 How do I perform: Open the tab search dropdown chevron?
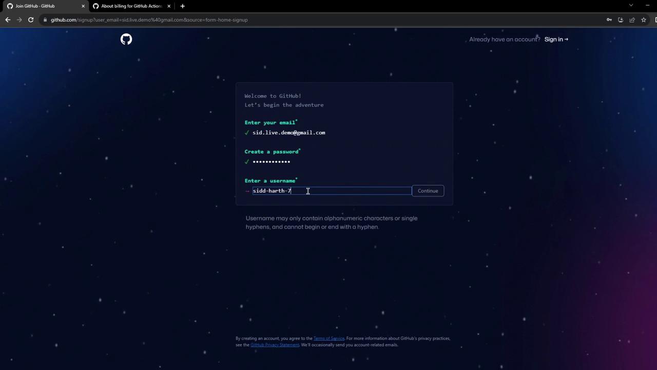pyautogui.click(x=631, y=5)
